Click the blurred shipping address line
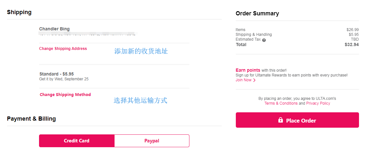The width and height of the screenshot is (375, 152). point(87,34)
